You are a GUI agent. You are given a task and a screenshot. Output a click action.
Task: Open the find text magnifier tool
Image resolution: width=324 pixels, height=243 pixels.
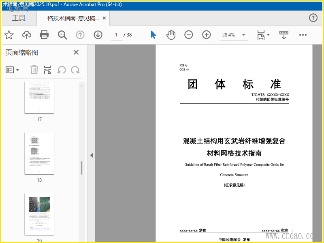pos(62,35)
